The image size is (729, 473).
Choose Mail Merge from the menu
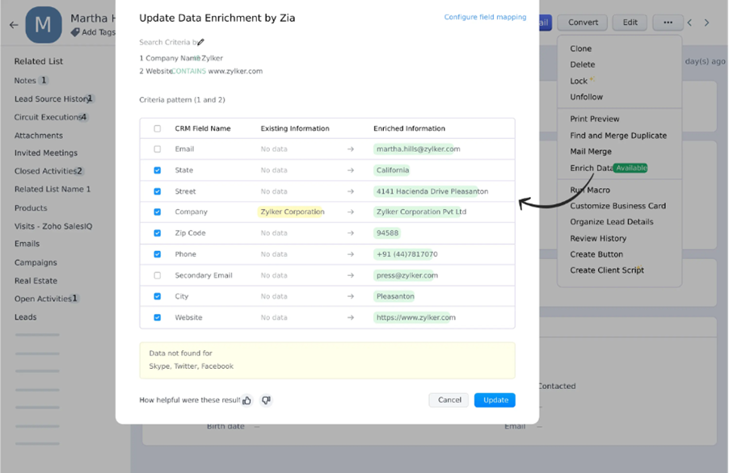tap(591, 152)
